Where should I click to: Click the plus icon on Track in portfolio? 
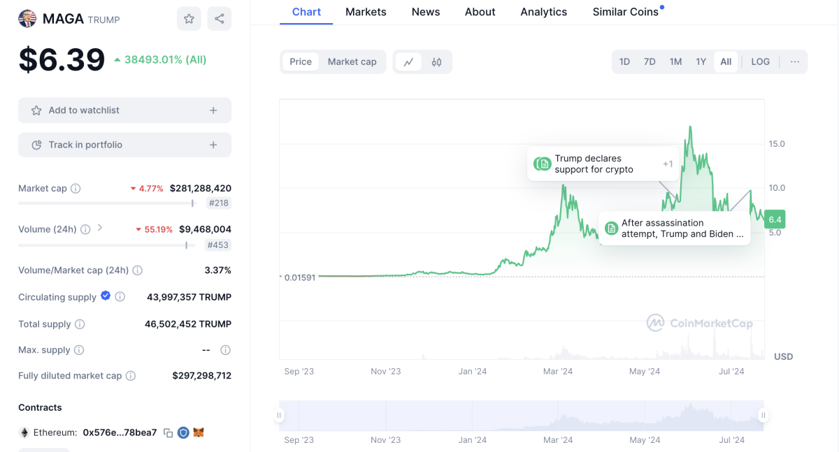tap(213, 145)
